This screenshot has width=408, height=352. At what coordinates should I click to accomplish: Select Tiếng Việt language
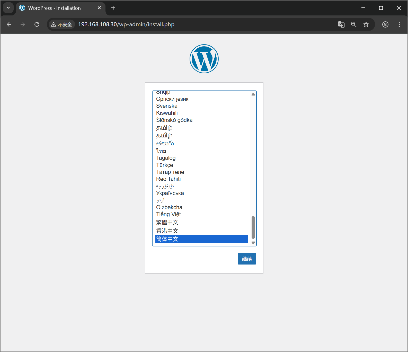click(201, 214)
